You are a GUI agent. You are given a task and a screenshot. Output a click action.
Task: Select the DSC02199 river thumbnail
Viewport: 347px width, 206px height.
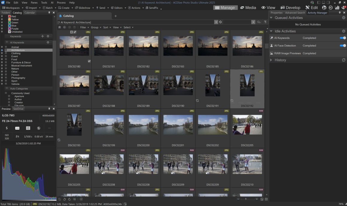(109, 125)
